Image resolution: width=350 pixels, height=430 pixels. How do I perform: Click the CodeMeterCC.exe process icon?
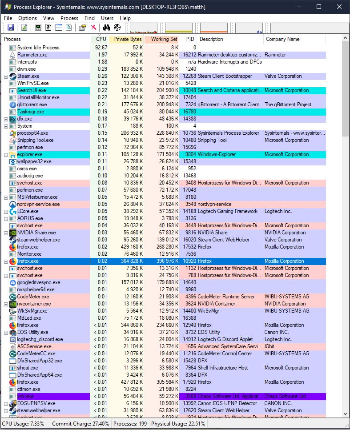(x=12, y=354)
